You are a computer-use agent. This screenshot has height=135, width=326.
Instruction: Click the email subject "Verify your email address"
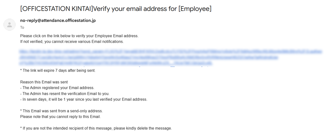[x=135, y=9]
